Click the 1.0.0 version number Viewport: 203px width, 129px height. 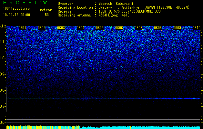click(44, 3)
